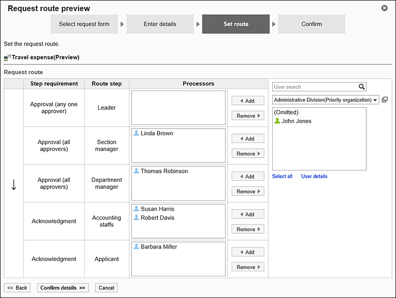The width and height of the screenshot is (396, 298).
Task: Open the User details link
Action: [x=314, y=176]
